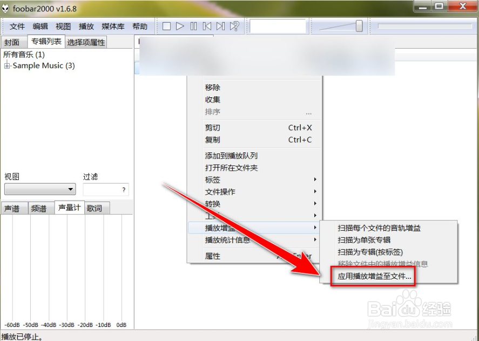Expand the 播放增益 submenu
Viewport: 479px width, 341px height.
[x=254, y=228]
